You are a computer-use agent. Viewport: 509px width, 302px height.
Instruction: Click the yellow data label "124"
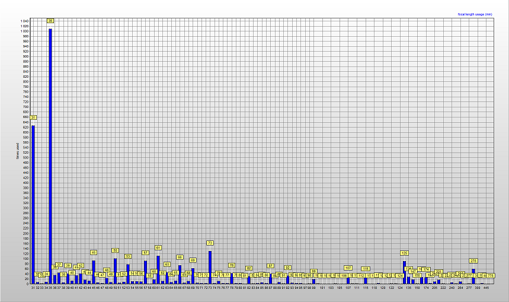pos(400,276)
